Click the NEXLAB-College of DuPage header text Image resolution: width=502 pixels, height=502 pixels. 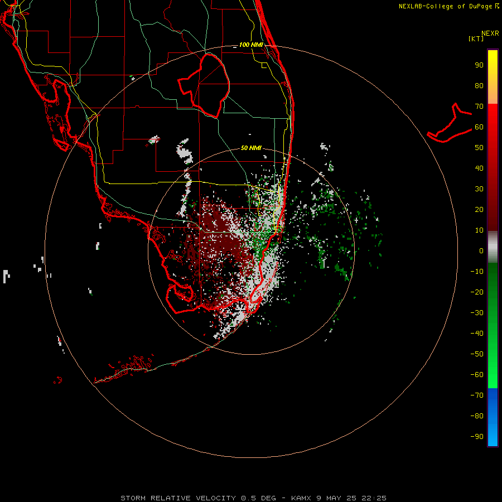coord(448,6)
